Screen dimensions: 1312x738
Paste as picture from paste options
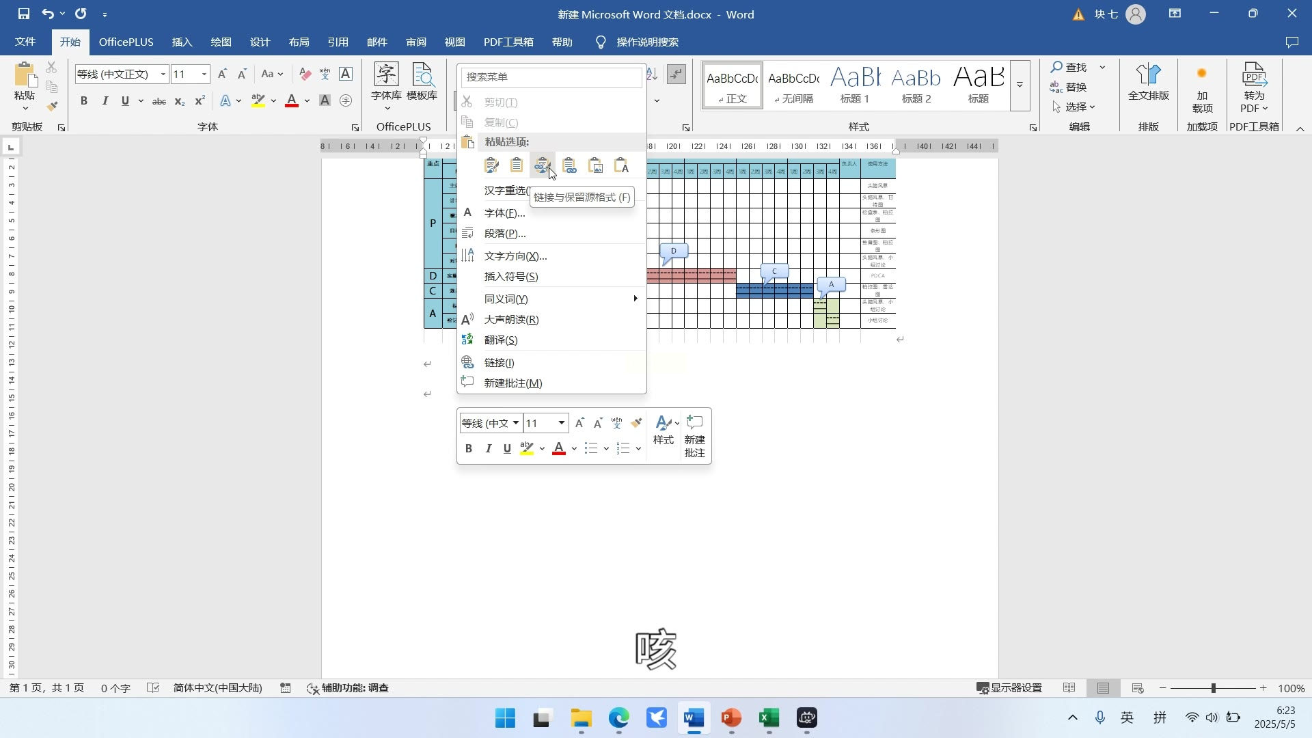pos(596,165)
